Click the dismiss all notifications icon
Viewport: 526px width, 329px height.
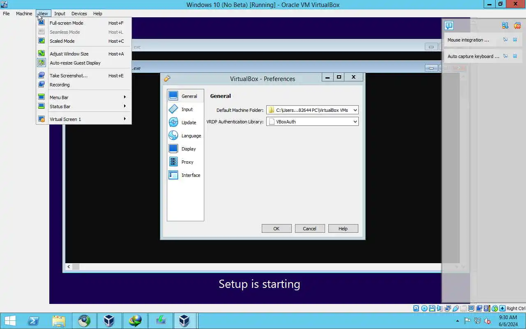(x=517, y=25)
